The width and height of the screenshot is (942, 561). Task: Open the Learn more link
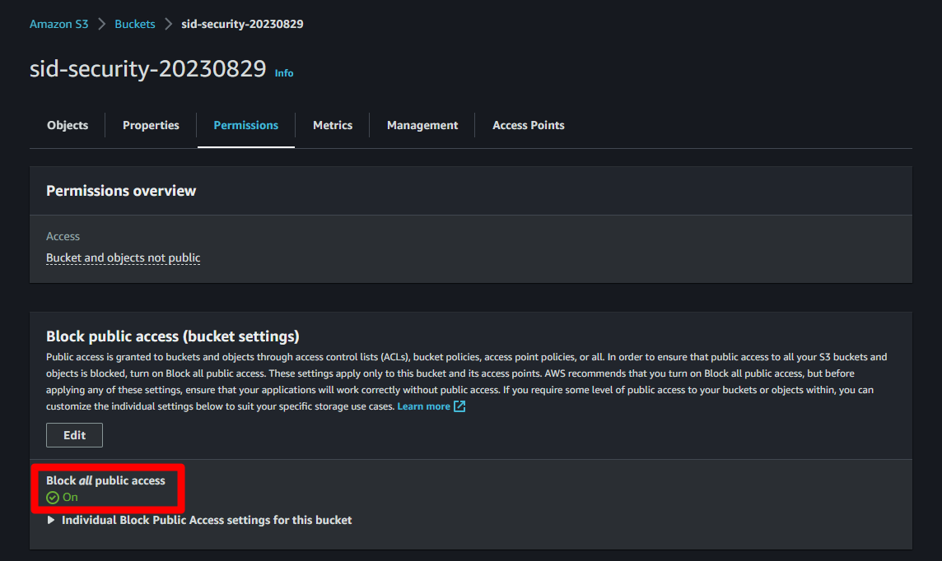423,406
